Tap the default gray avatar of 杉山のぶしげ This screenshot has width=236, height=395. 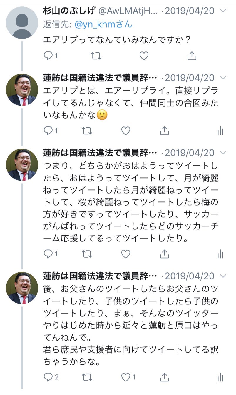(x=22, y=23)
